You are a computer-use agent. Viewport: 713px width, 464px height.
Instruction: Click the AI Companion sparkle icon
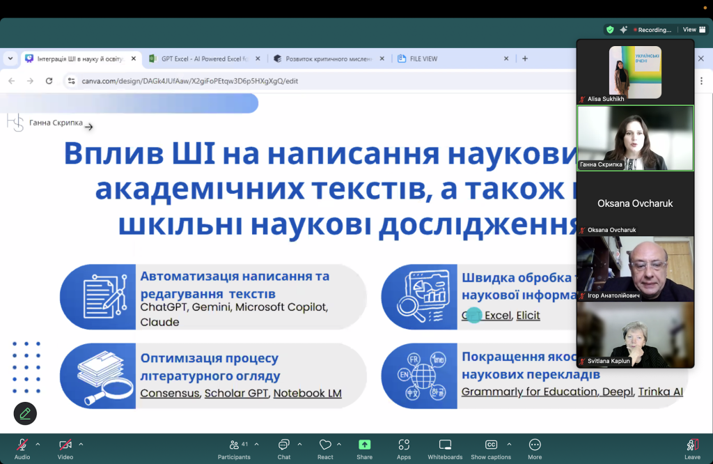pyautogui.click(x=623, y=29)
